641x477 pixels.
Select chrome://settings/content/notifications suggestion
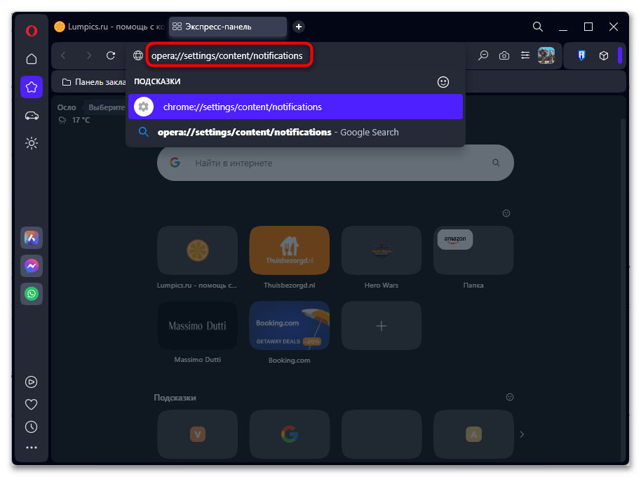pyautogui.click(x=295, y=107)
